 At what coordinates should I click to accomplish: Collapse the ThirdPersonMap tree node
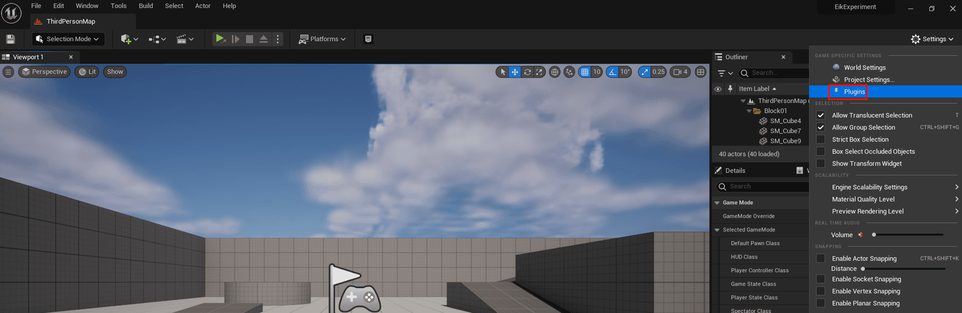(x=743, y=101)
